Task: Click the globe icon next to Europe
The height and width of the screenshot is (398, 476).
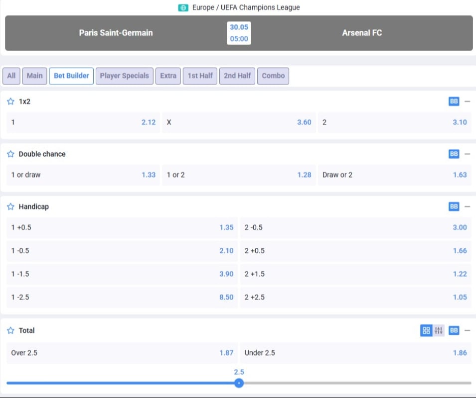Action: (x=183, y=7)
